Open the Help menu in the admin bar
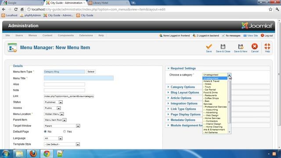Viewport: 281px width, 158px height. pyautogui.click(x=101, y=36)
